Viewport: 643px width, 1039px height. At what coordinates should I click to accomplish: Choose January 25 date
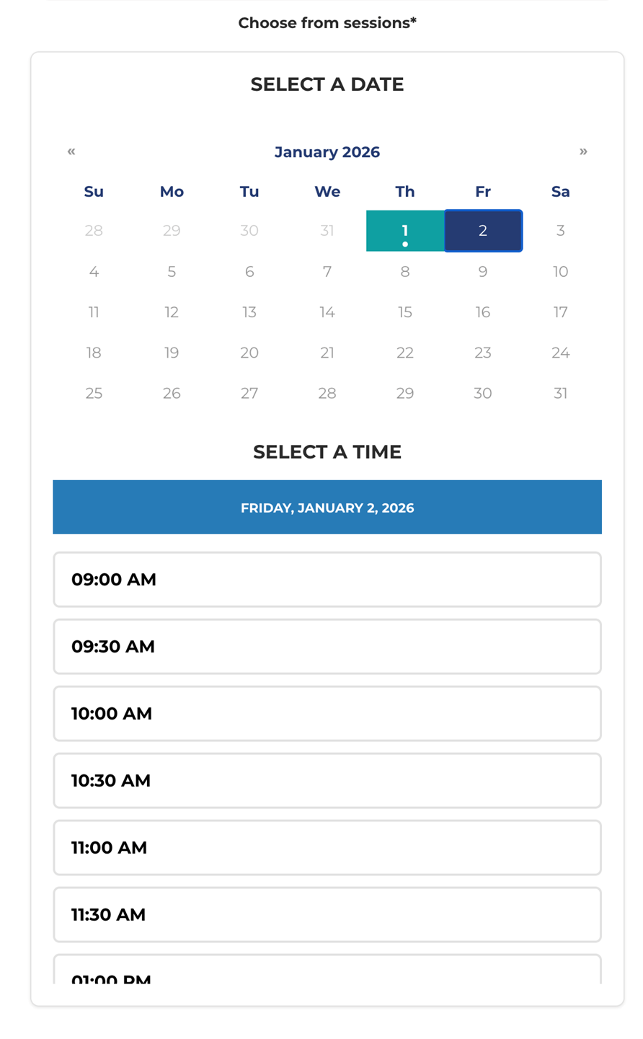click(x=94, y=393)
